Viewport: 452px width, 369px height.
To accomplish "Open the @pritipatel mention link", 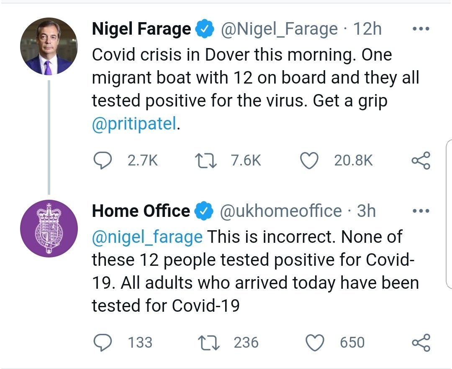I will pyautogui.click(x=134, y=125).
